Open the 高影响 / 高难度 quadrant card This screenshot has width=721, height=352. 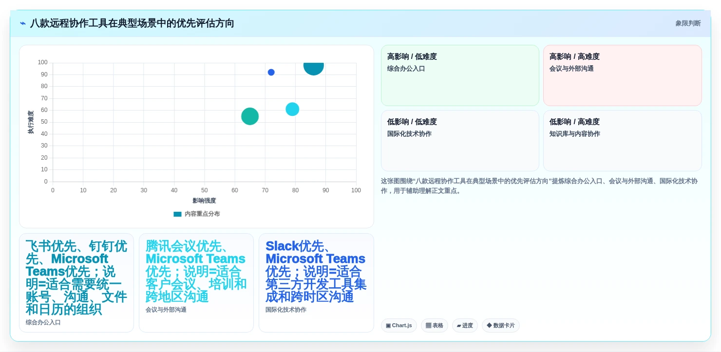point(623,75)
